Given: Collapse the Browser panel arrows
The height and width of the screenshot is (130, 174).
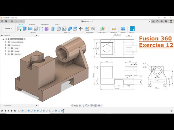Looking at the screenshot, I should (2, 36).
